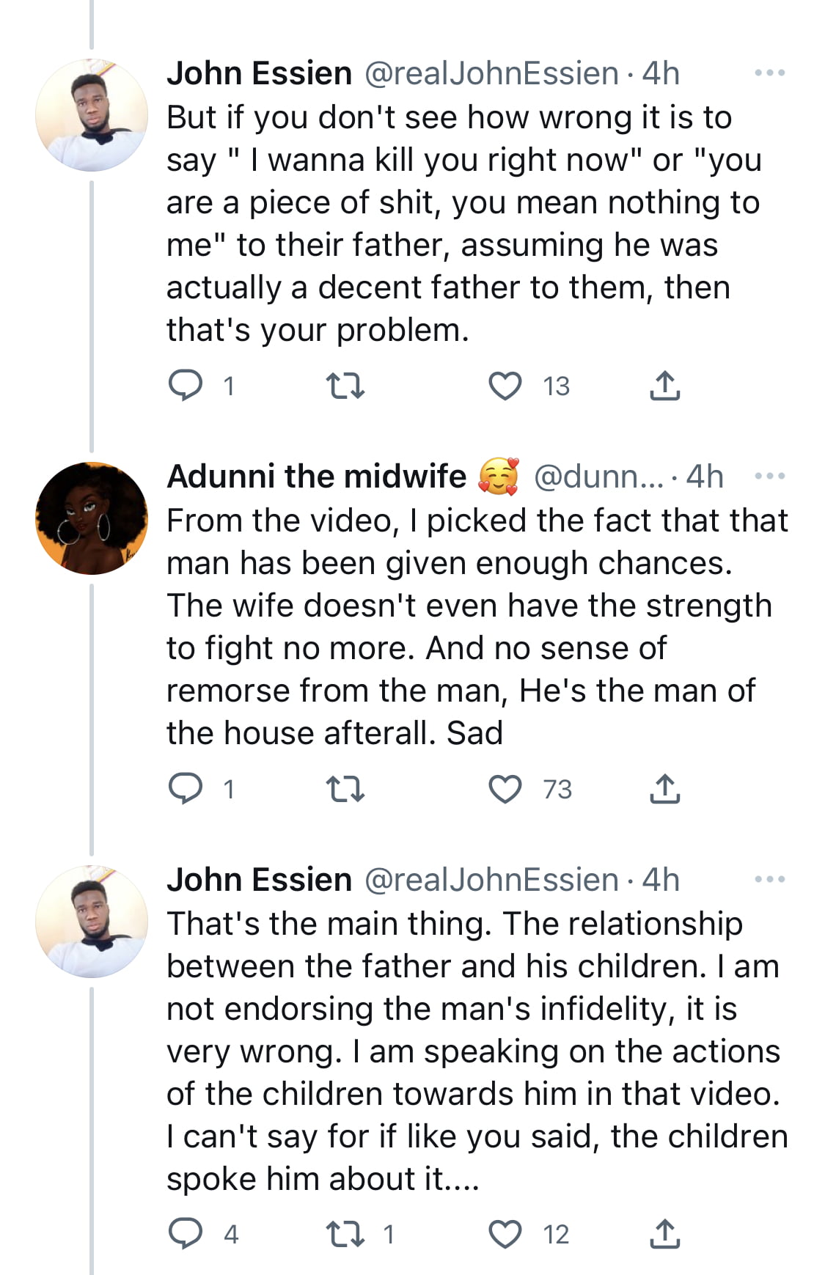The height and width of the screenshot is (1275, 825).
Task: Share John Essien's last tweet
Action: 664,1234
